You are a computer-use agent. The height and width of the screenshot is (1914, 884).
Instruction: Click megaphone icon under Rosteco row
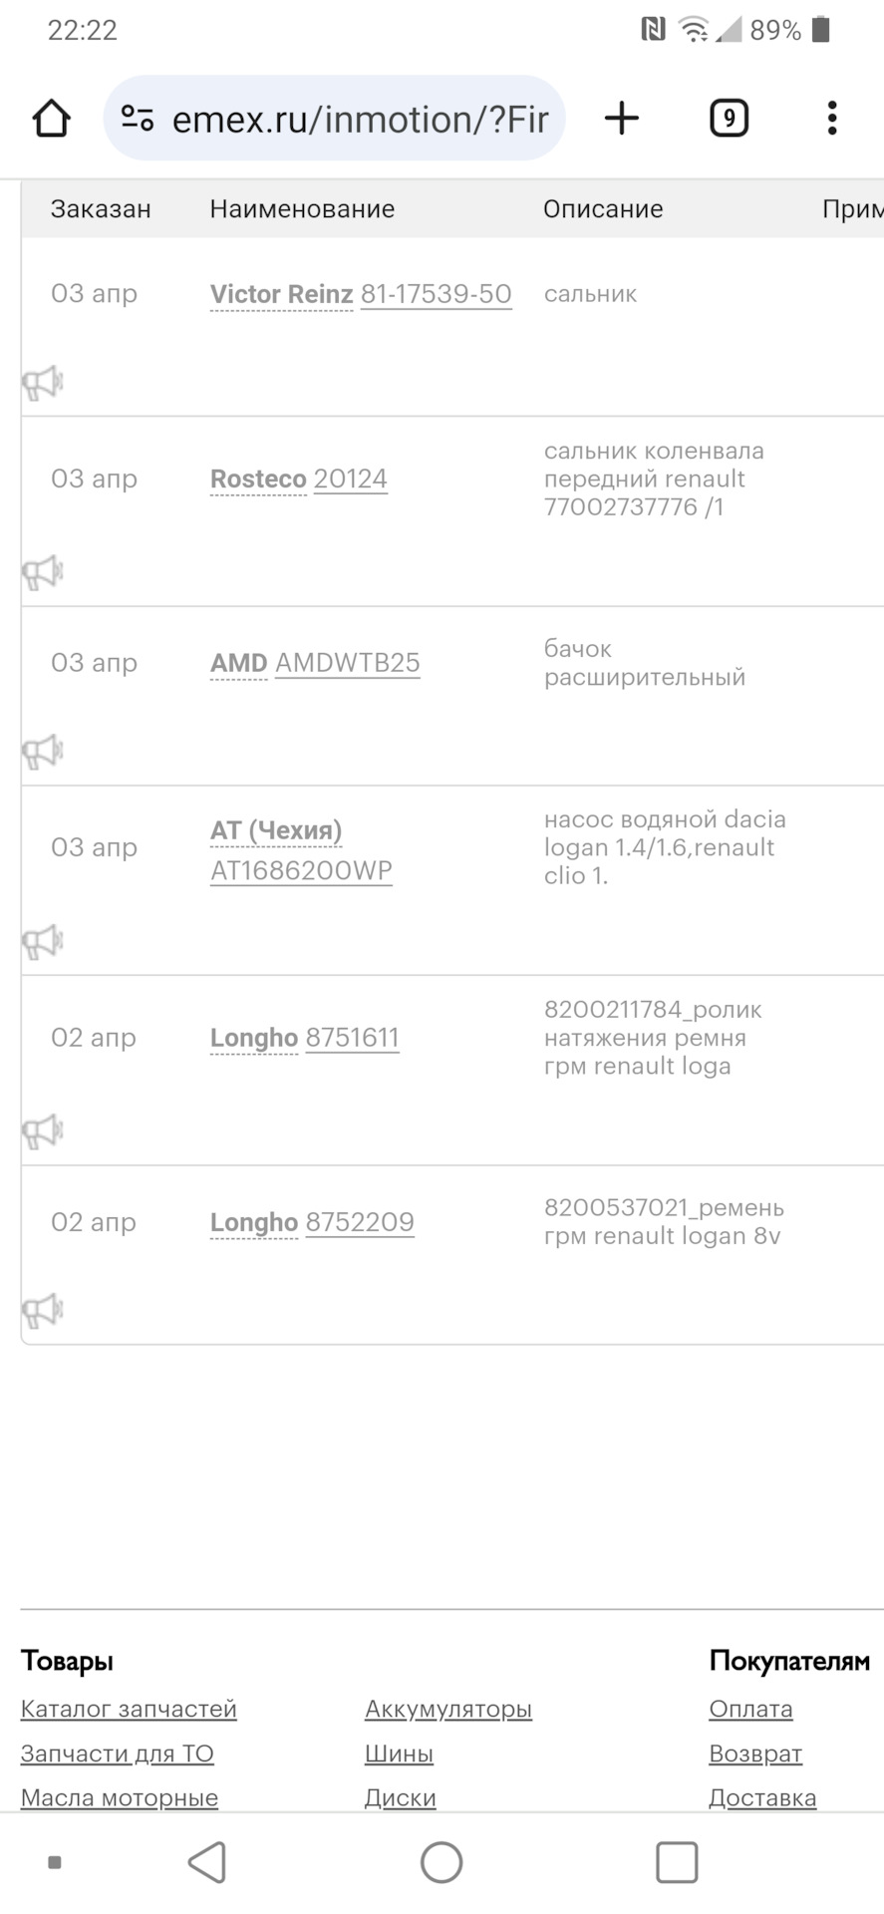[42, 573]
